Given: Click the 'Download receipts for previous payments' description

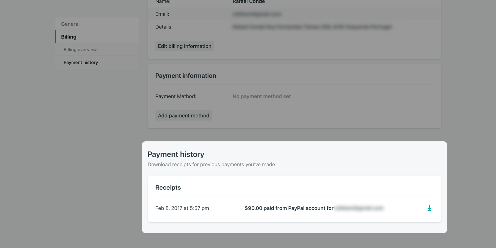Looking at the screenshot, I should coord(212,165).
